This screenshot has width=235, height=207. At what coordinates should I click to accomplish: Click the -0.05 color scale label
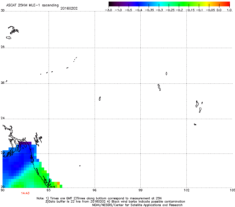click(211, 10)
